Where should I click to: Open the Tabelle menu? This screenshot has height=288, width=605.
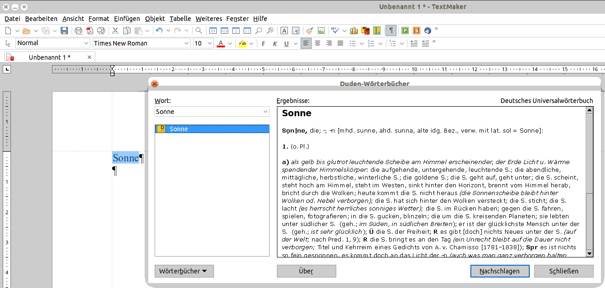(x=180, y=19)
